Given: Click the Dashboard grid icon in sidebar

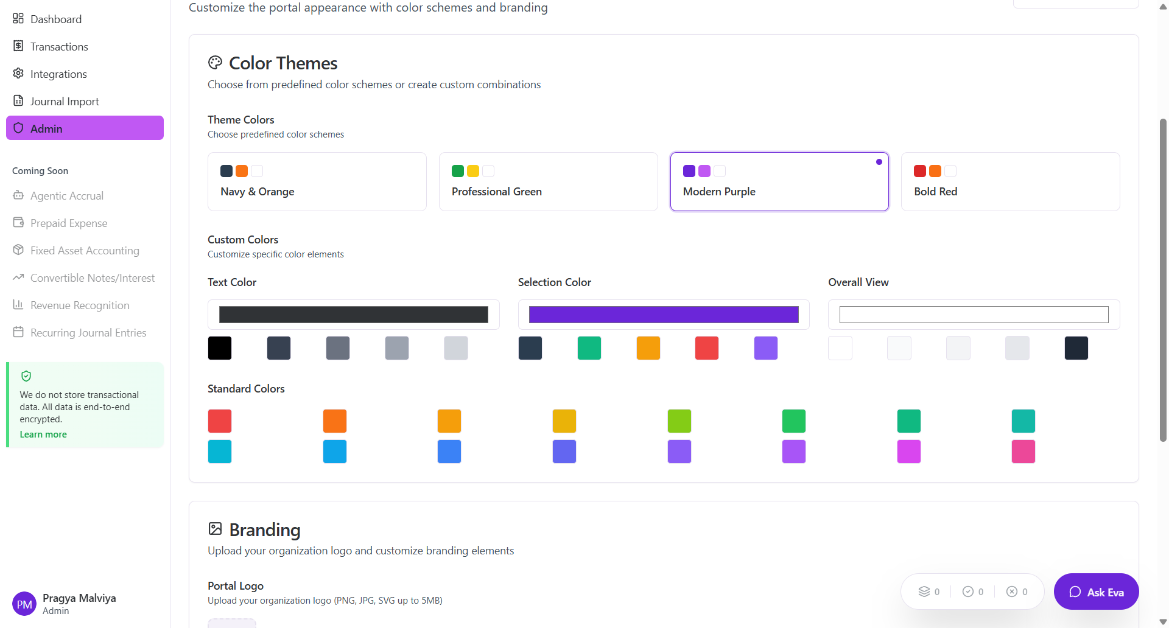Looking at the screenshot, I should (18, 19).
